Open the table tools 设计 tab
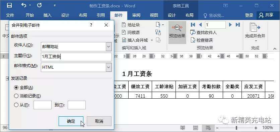This screenshot has width=280, height=132. click(171, 15)
